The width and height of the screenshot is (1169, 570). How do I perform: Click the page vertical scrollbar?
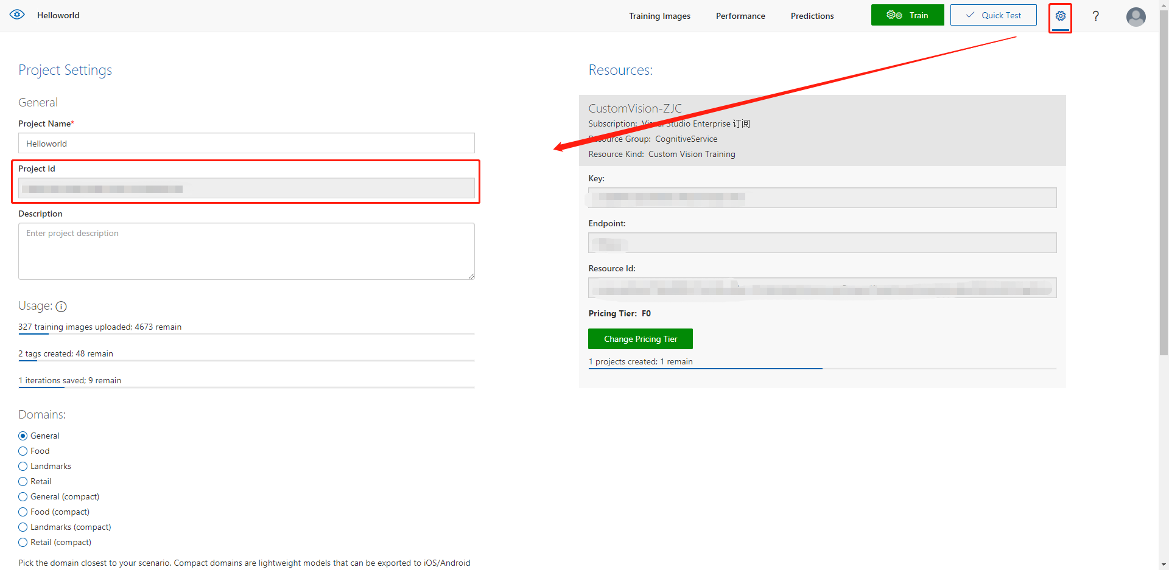(x=1164, y=182)
